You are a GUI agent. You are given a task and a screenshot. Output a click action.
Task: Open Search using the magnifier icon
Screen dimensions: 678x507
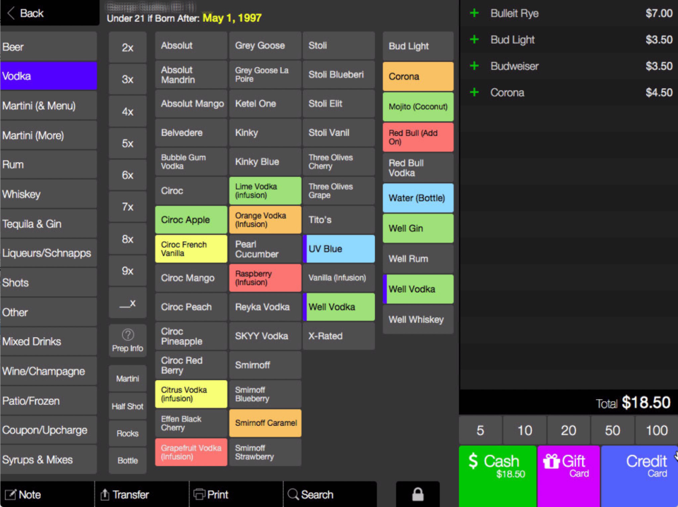pyautogui.click(x=294, y=494)
